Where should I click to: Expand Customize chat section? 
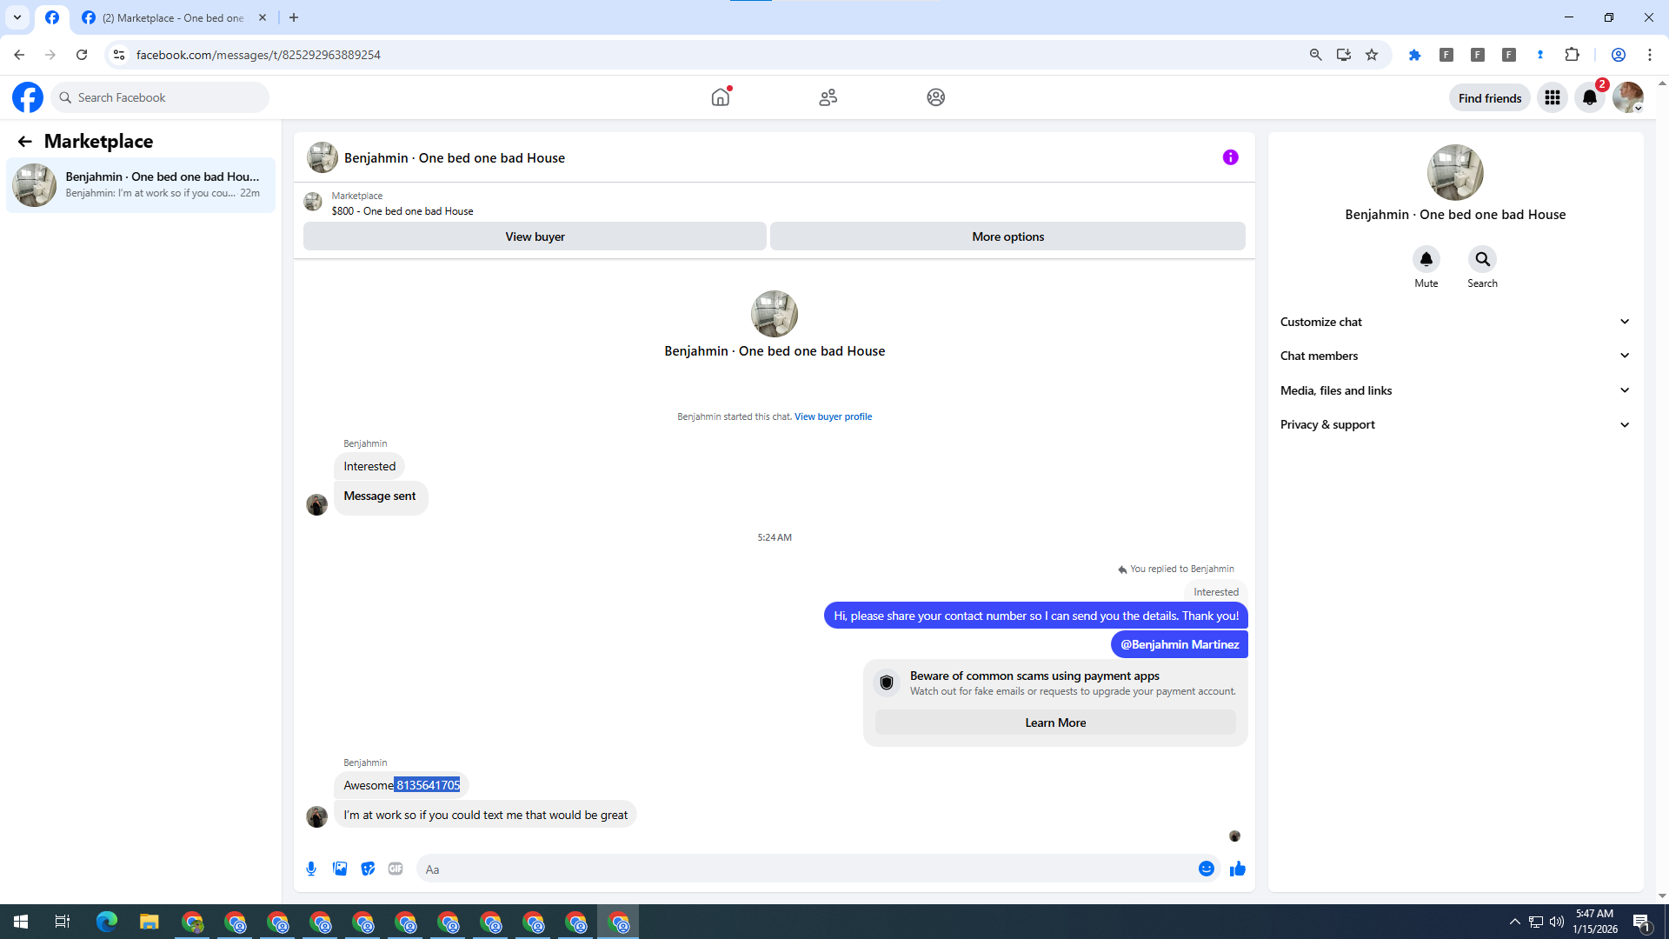point(1454,322)
